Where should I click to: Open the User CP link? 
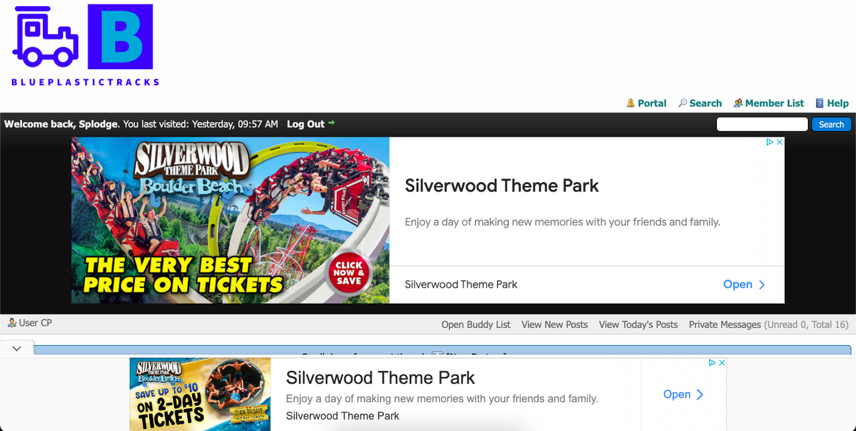(x=35, y=323)
